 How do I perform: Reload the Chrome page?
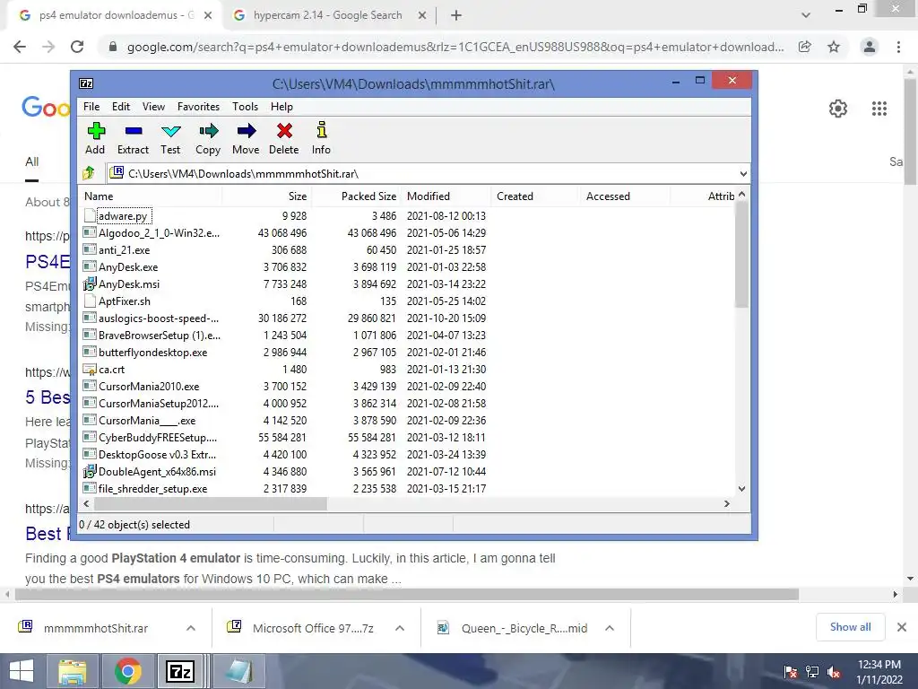[x=77, y=47]
